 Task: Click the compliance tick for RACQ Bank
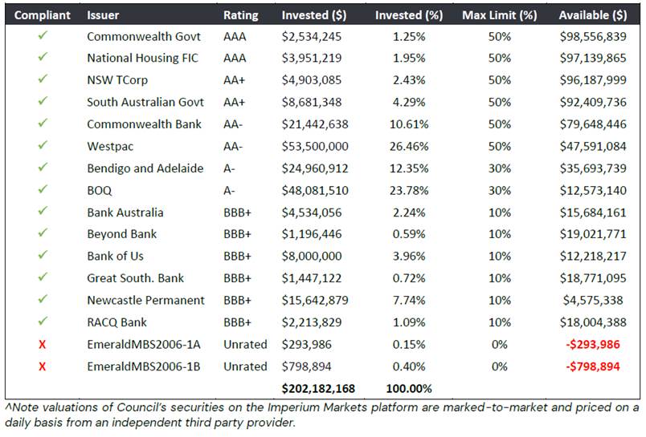[x=43, y=322]
